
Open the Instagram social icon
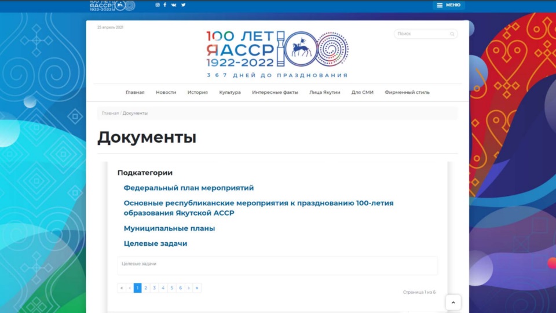tap(158, 5)
